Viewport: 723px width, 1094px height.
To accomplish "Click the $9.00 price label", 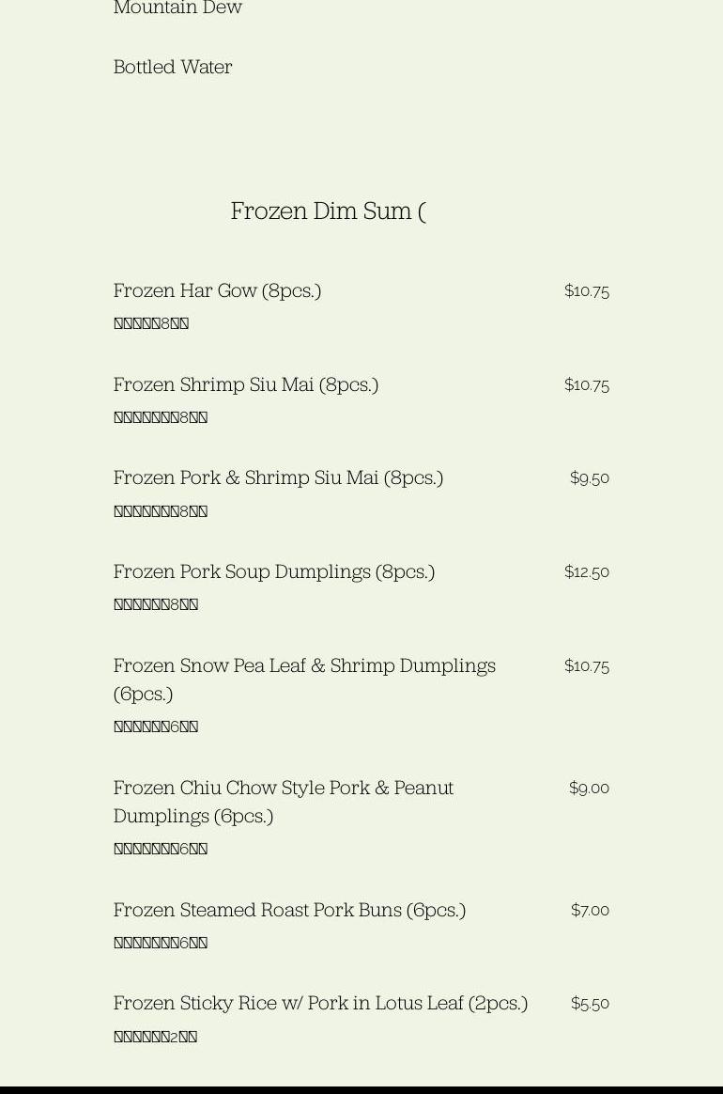I will 589,788.
